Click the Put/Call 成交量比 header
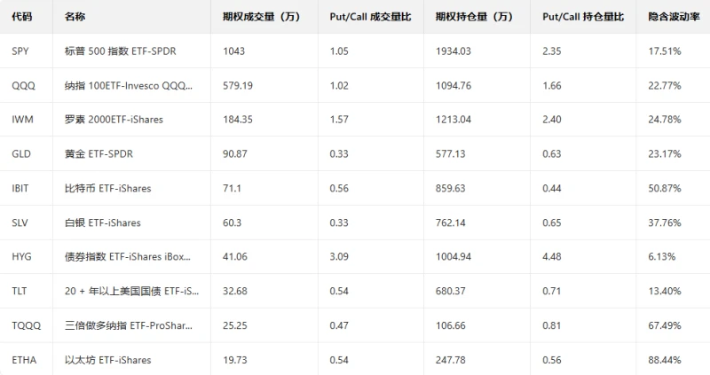Image resolution: width=710 pixels, height=375 pixels. pos(370,17)
